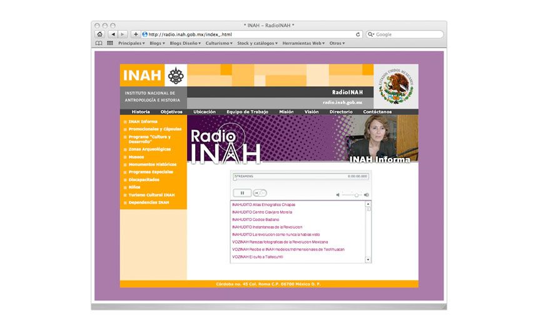
Task: Play INAHUDITO Atlas Etnografico Chiapas
Action: tap(263, 205)
